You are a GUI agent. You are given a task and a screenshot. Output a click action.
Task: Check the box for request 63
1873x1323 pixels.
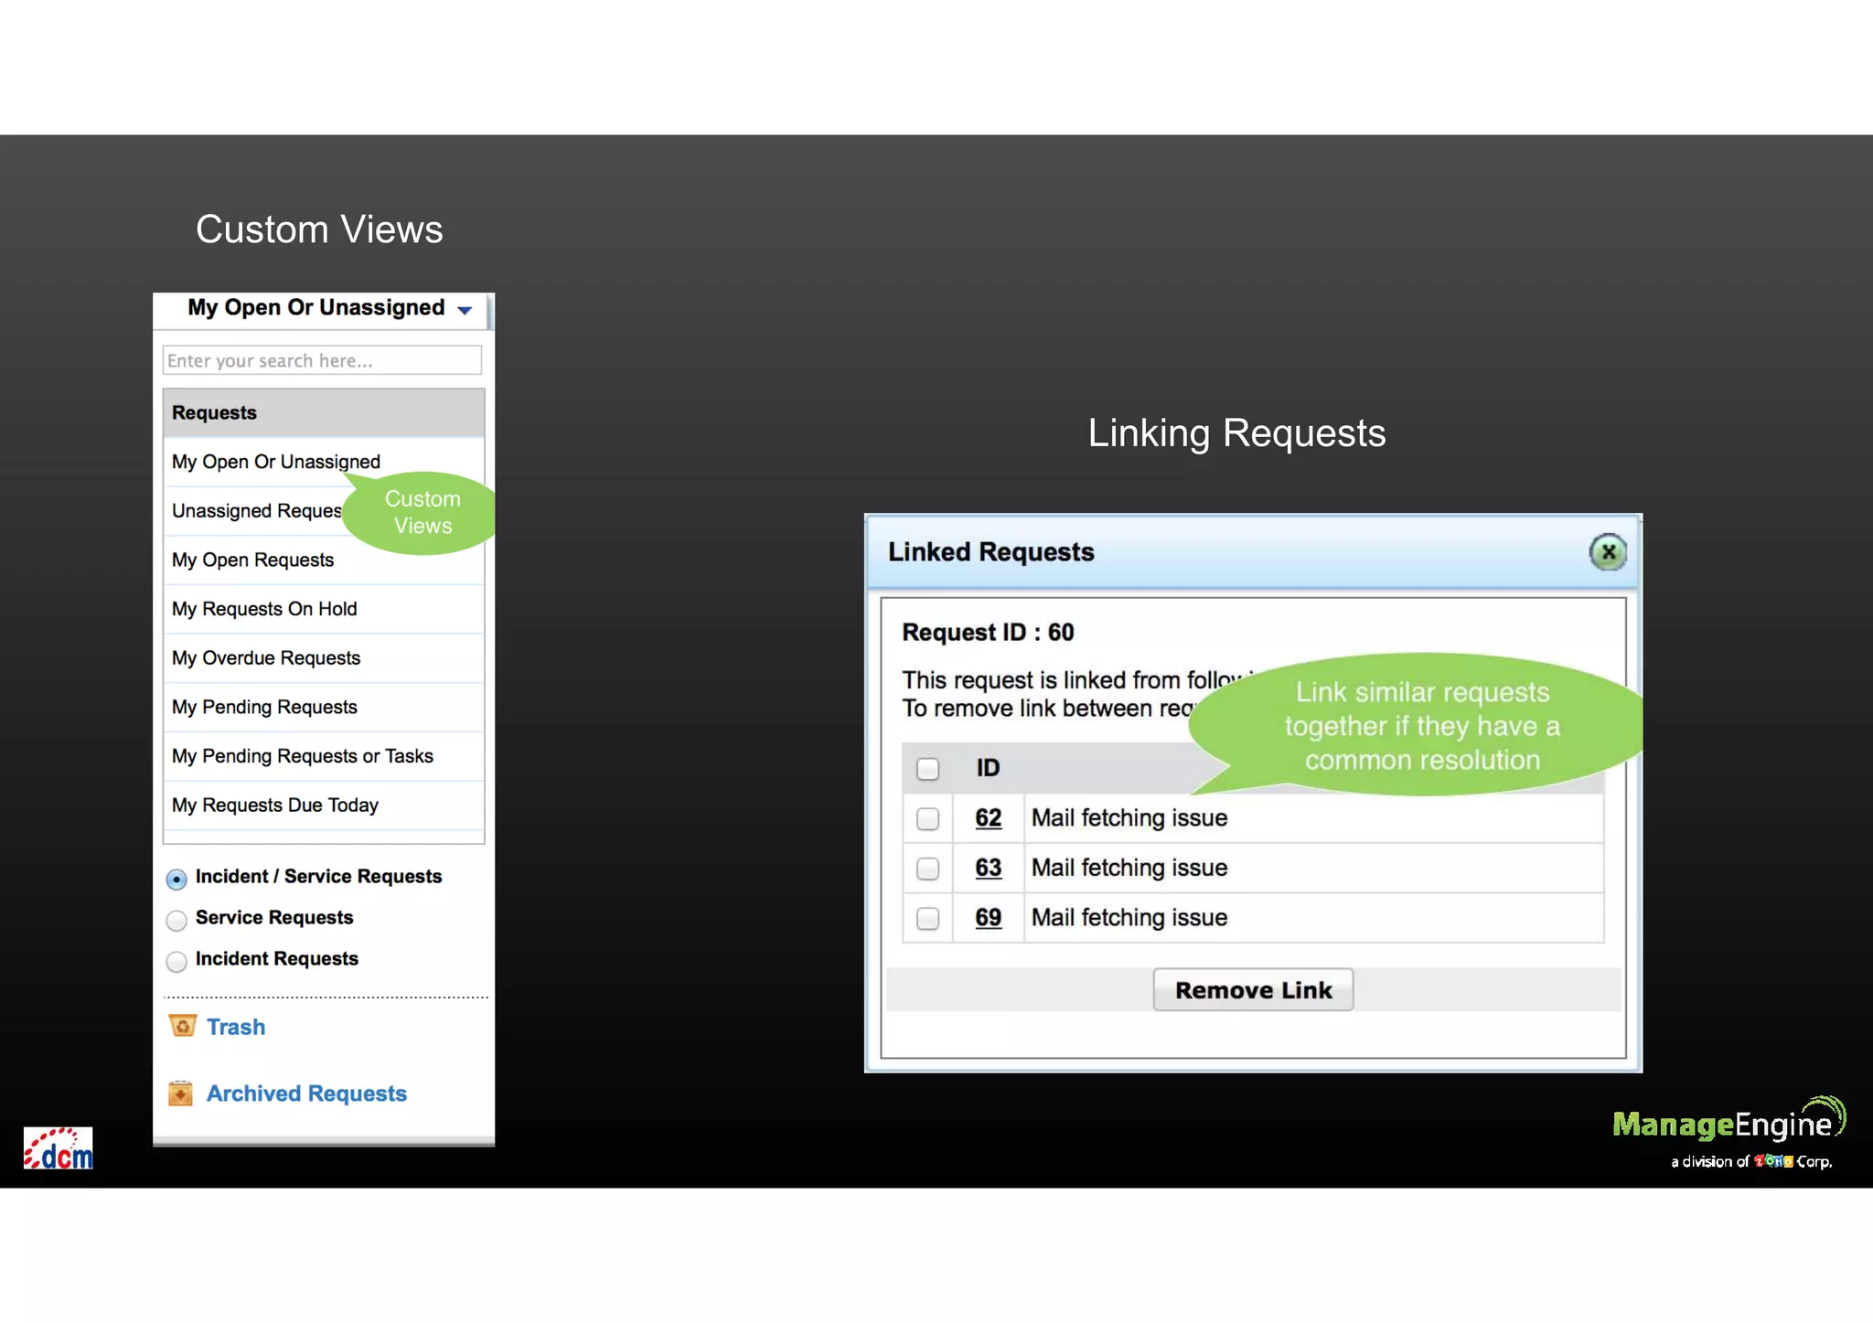point(927,868)
